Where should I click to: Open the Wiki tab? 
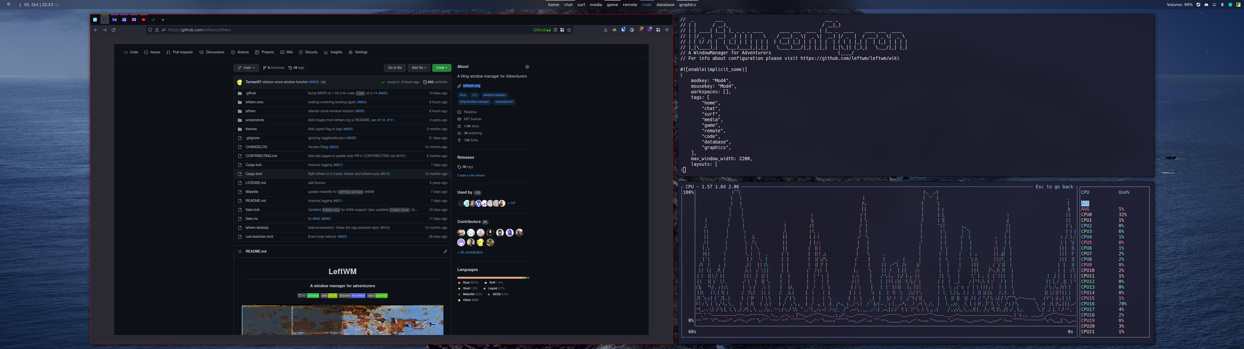click(286, 52)
